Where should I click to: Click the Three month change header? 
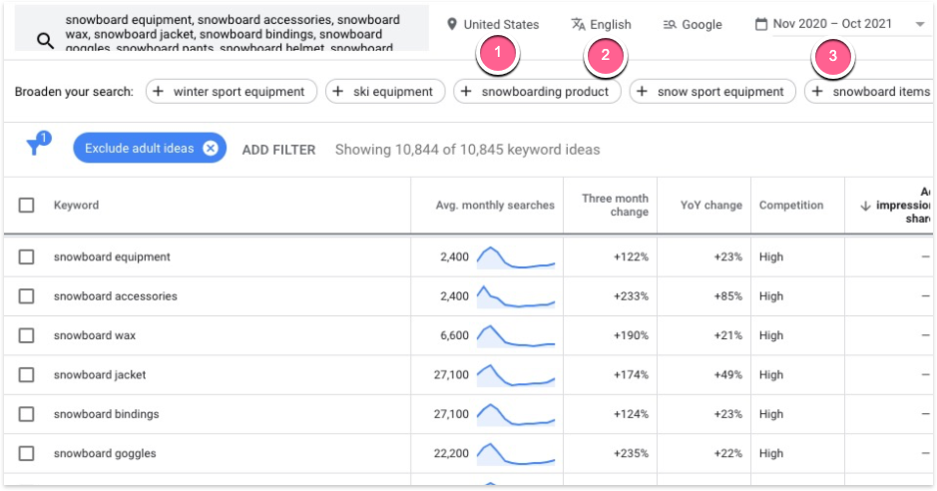[615, 206]
